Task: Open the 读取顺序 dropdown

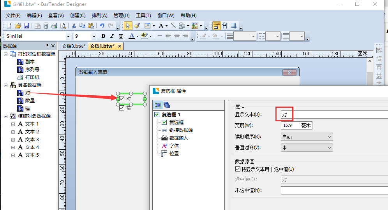Action: [x=307, y=137]
